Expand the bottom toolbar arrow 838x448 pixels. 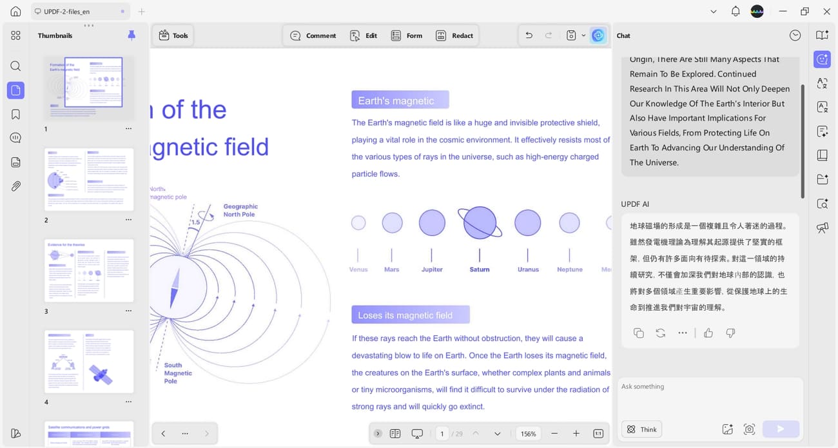(x=378, y=434)
